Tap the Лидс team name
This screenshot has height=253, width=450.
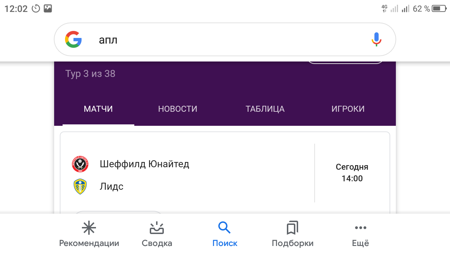111,187
